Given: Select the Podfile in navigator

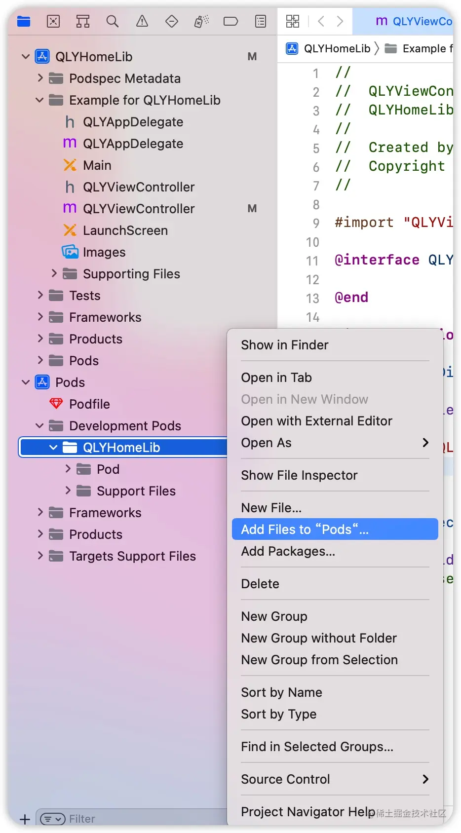Looking at the screenshot, I should point(89,404).
